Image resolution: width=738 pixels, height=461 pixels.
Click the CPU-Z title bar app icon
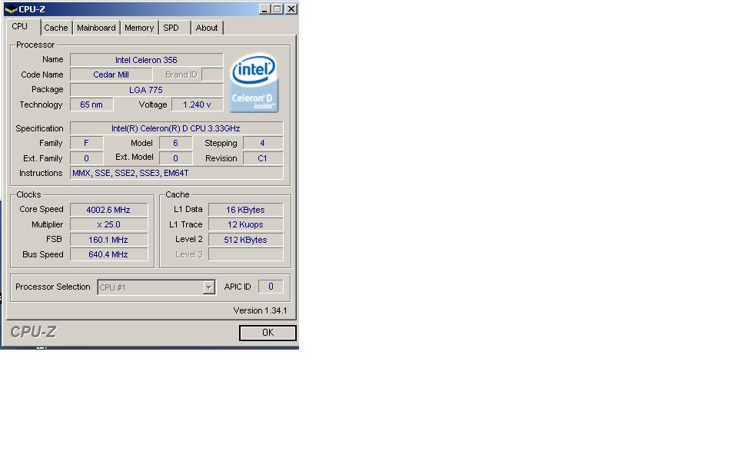tap(10, 9)
